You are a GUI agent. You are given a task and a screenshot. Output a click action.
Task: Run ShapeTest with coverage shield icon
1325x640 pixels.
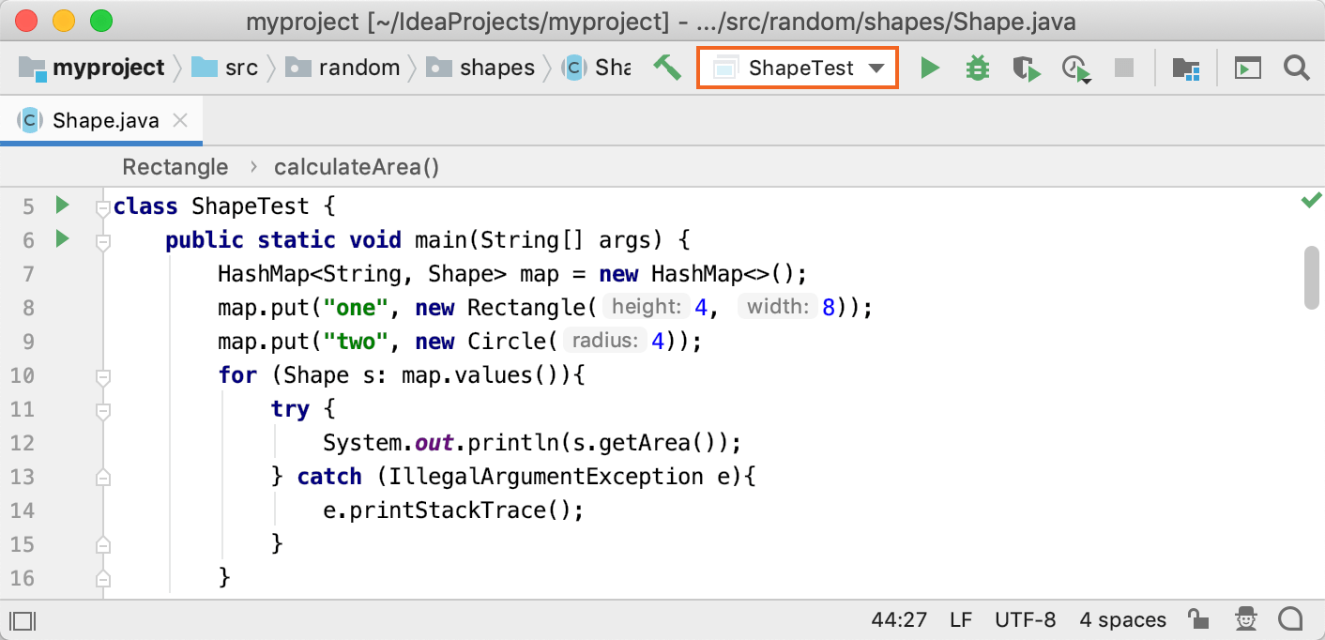[x=1027, y=68]
